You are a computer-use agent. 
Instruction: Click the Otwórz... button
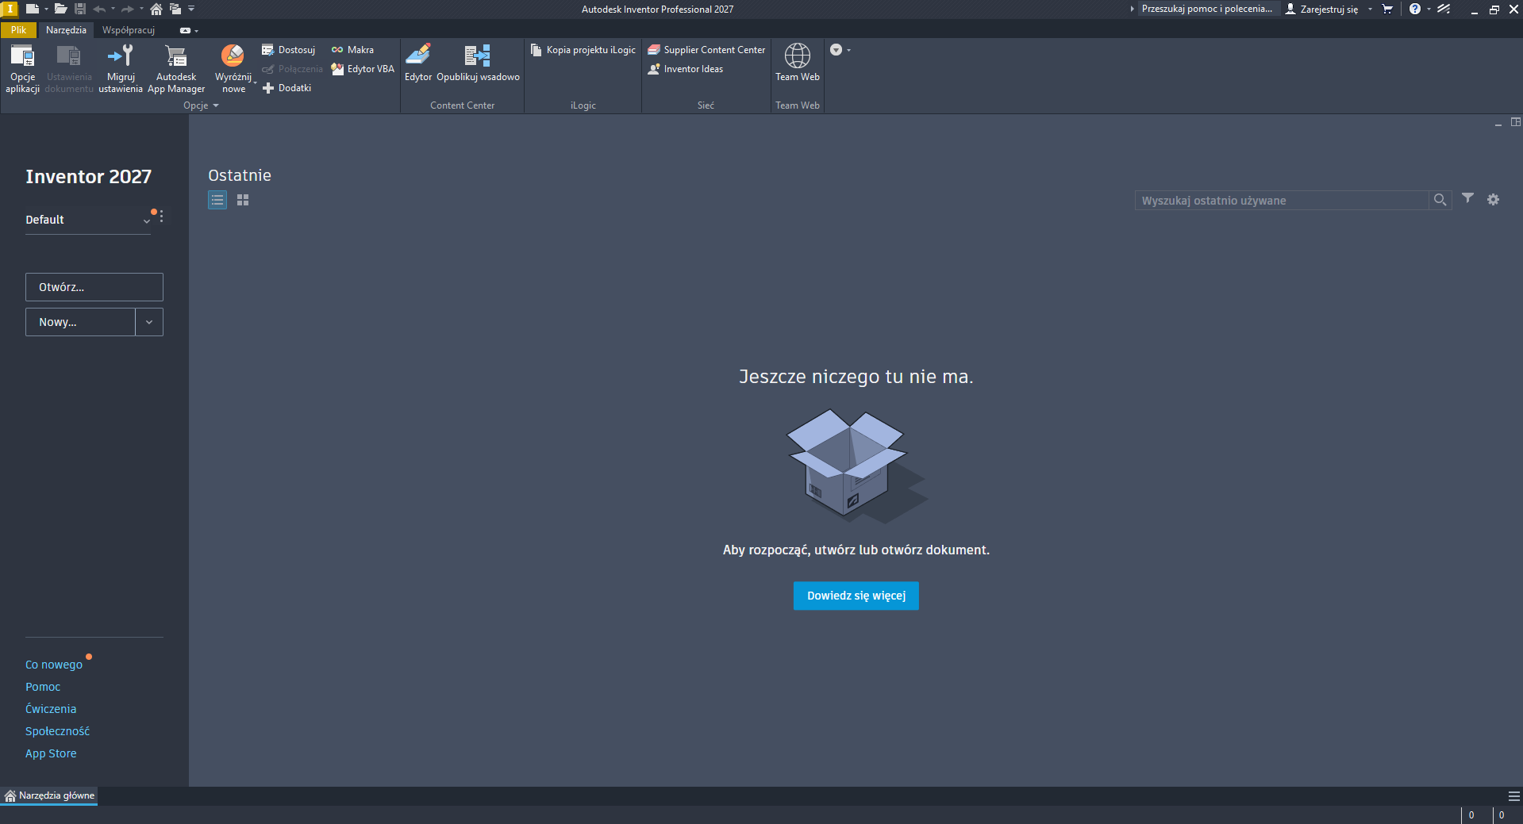pyautogui.click(x=94, y=287)
